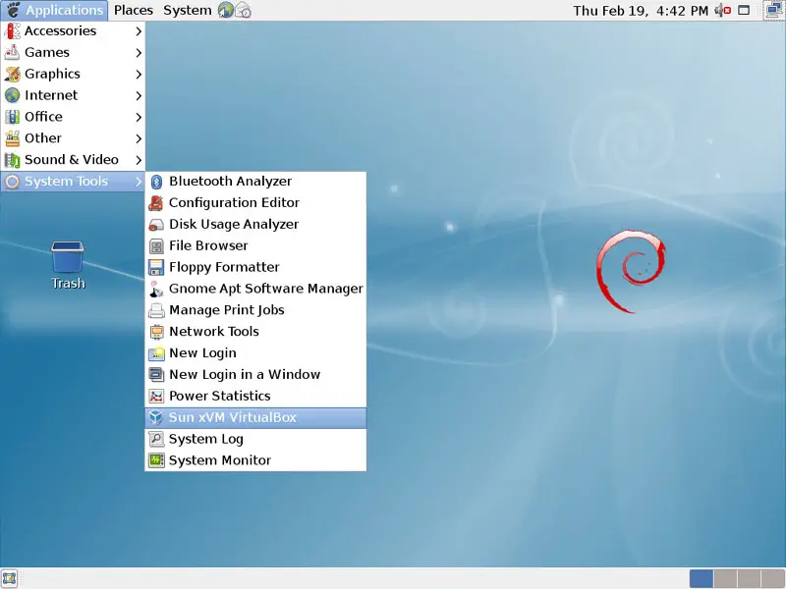This screenshot has width=786, height=589.
Task: Launch the web browser globe icon in panel
Action: click(226, 10)
